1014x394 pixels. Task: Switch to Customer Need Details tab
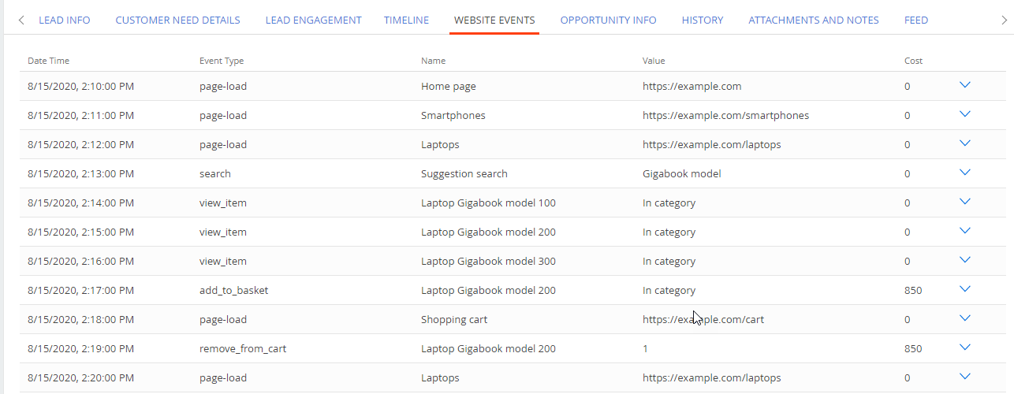pos(177,20)
